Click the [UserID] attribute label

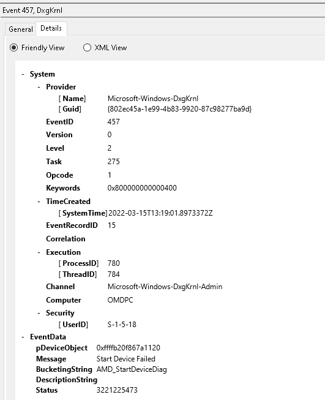(x=73, y=325)
